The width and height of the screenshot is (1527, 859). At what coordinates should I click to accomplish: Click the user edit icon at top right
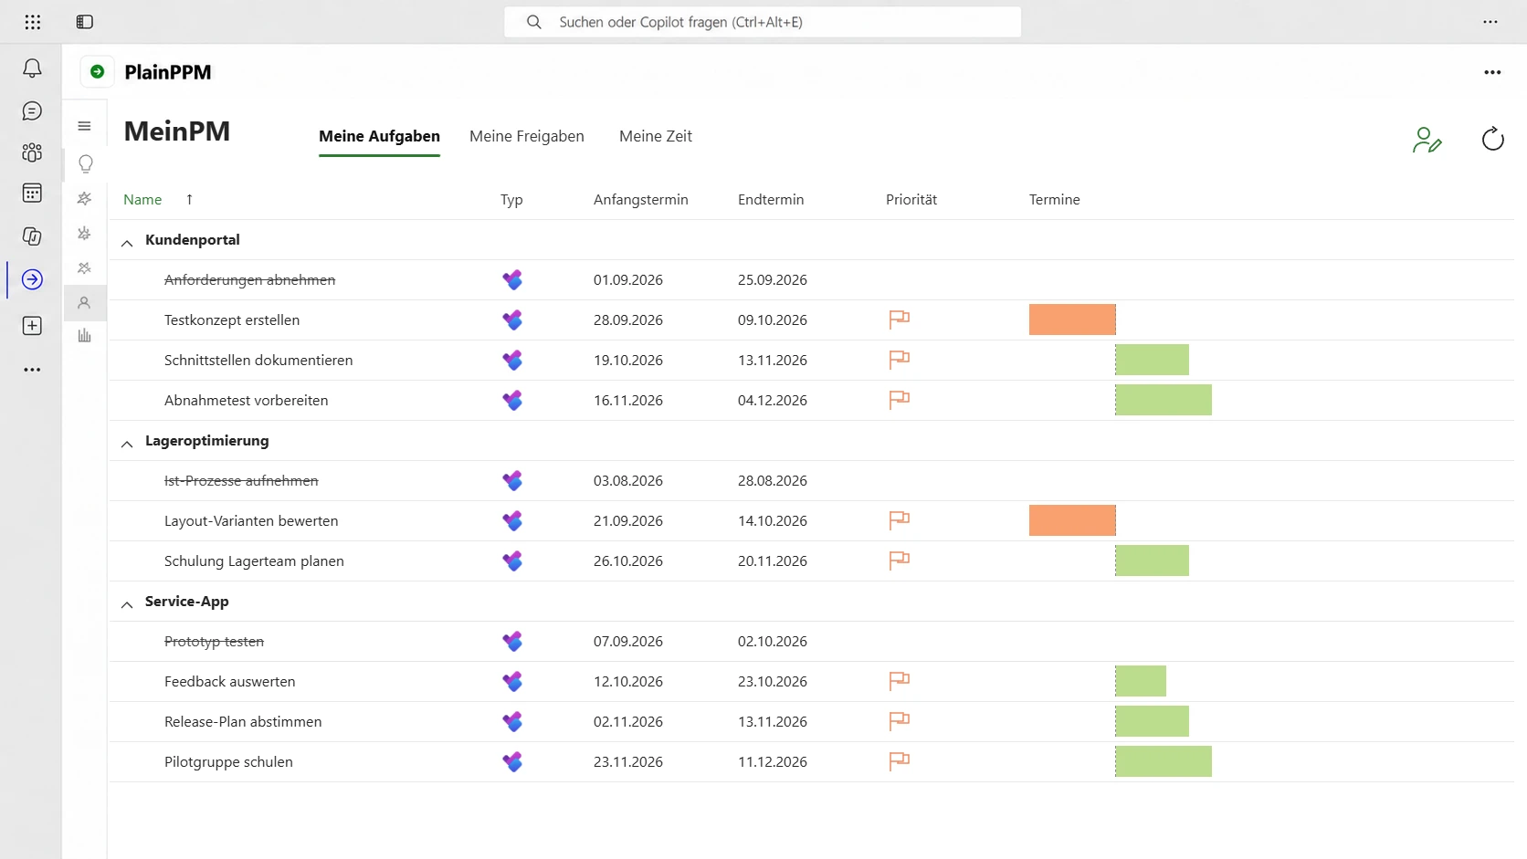click(x=1427, y=140)
